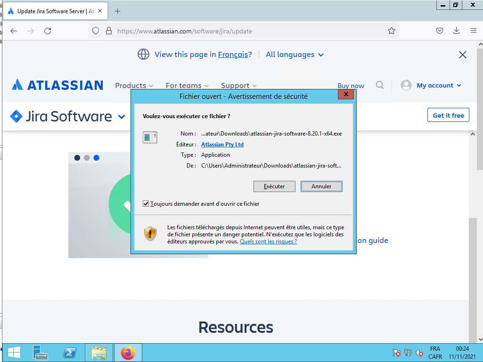Image resolution: width=483 pixels, height=362 pixels.
Task: Click the globe language icon
Action: pyautogui.click(x=143, y=54)
